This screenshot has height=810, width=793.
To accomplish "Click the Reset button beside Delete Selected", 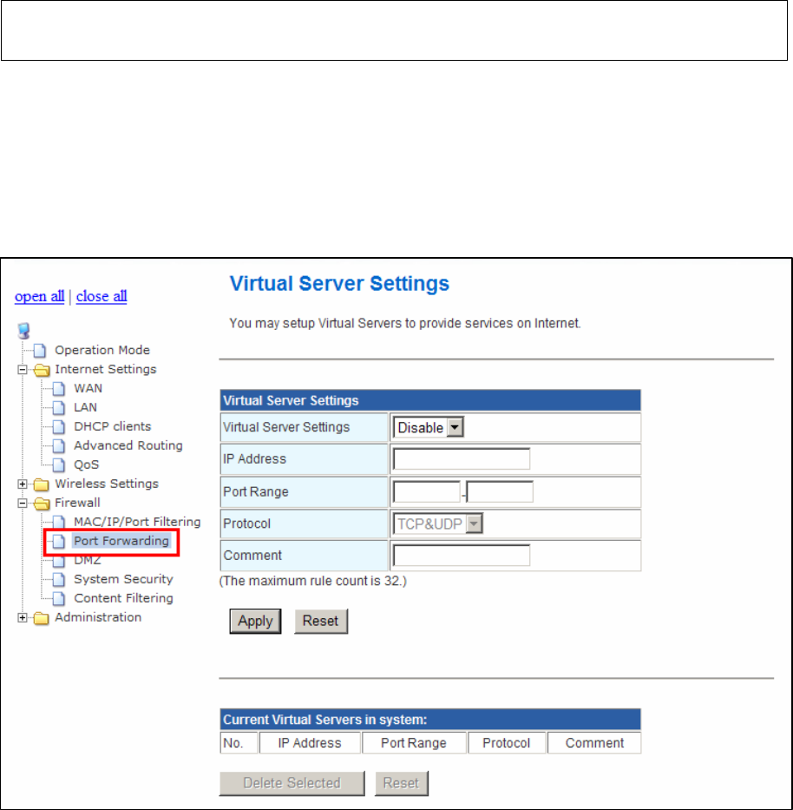I will (x=401, y=783).
